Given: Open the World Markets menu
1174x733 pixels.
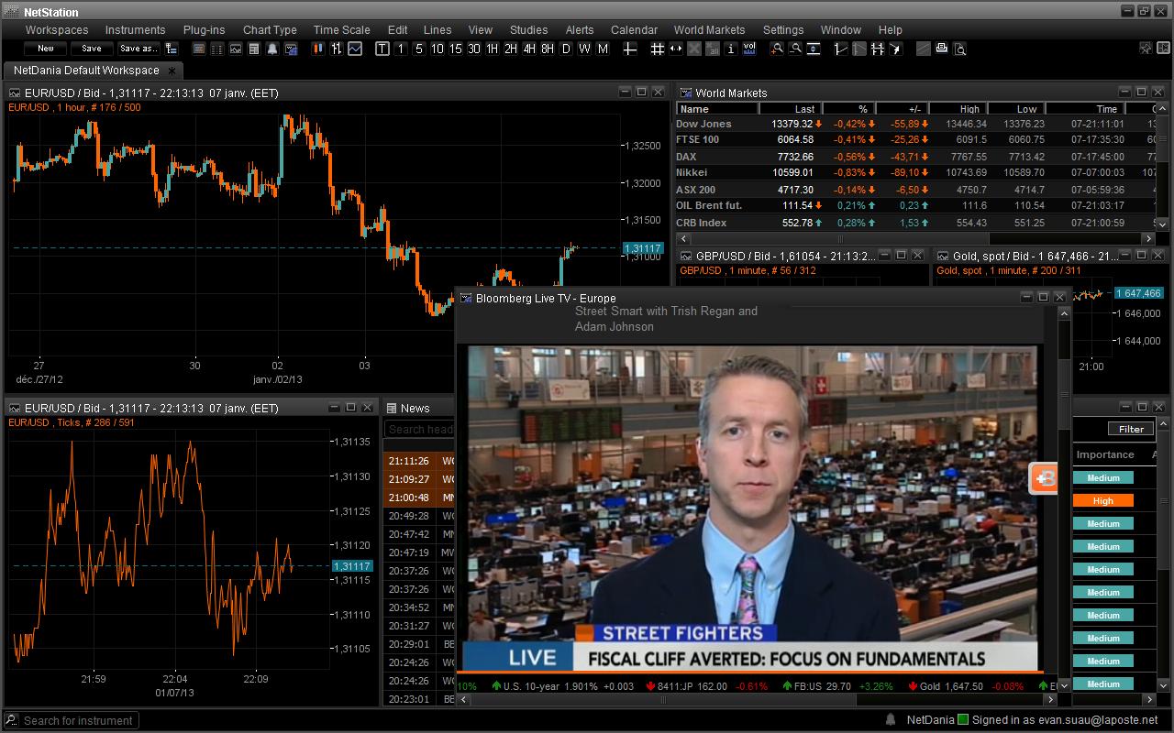Looking at the screenshot, I should point(709,29).
